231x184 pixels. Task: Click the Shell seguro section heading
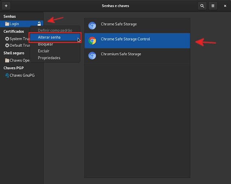coord(14,53)
